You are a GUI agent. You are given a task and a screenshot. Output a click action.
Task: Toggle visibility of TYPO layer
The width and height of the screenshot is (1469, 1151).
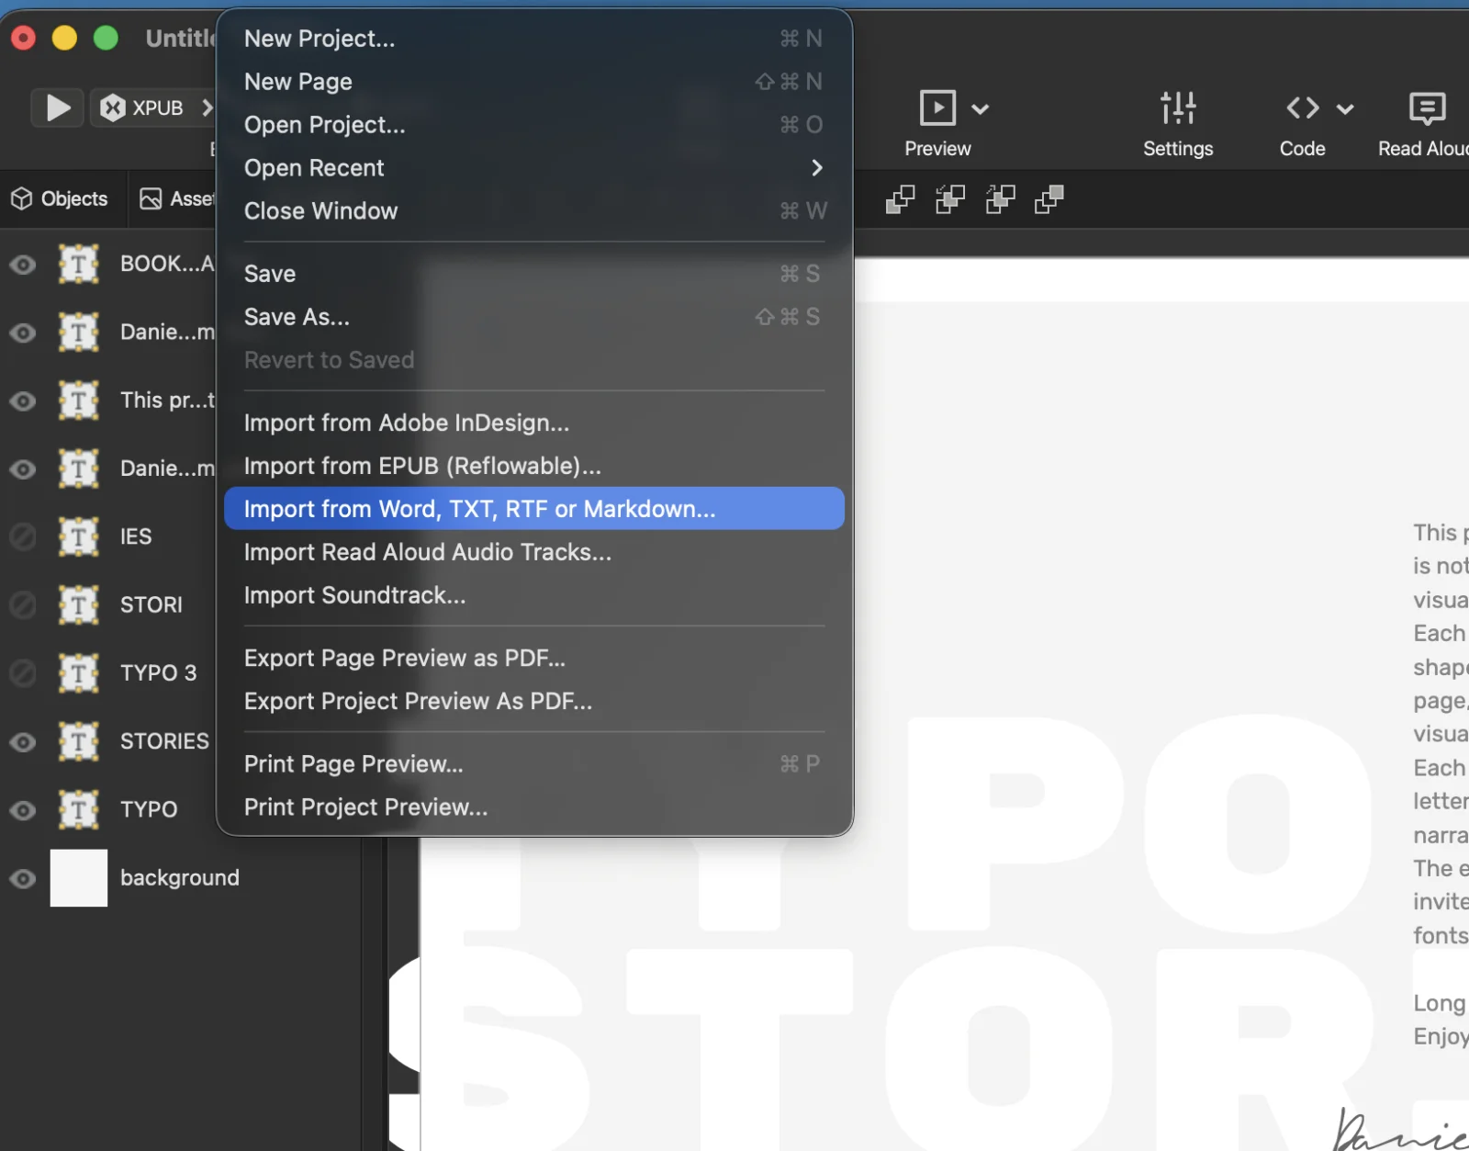point(23,810)
